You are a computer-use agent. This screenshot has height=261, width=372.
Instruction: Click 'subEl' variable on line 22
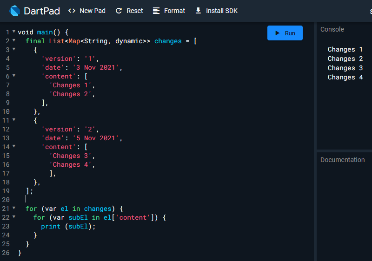[78, 217]
